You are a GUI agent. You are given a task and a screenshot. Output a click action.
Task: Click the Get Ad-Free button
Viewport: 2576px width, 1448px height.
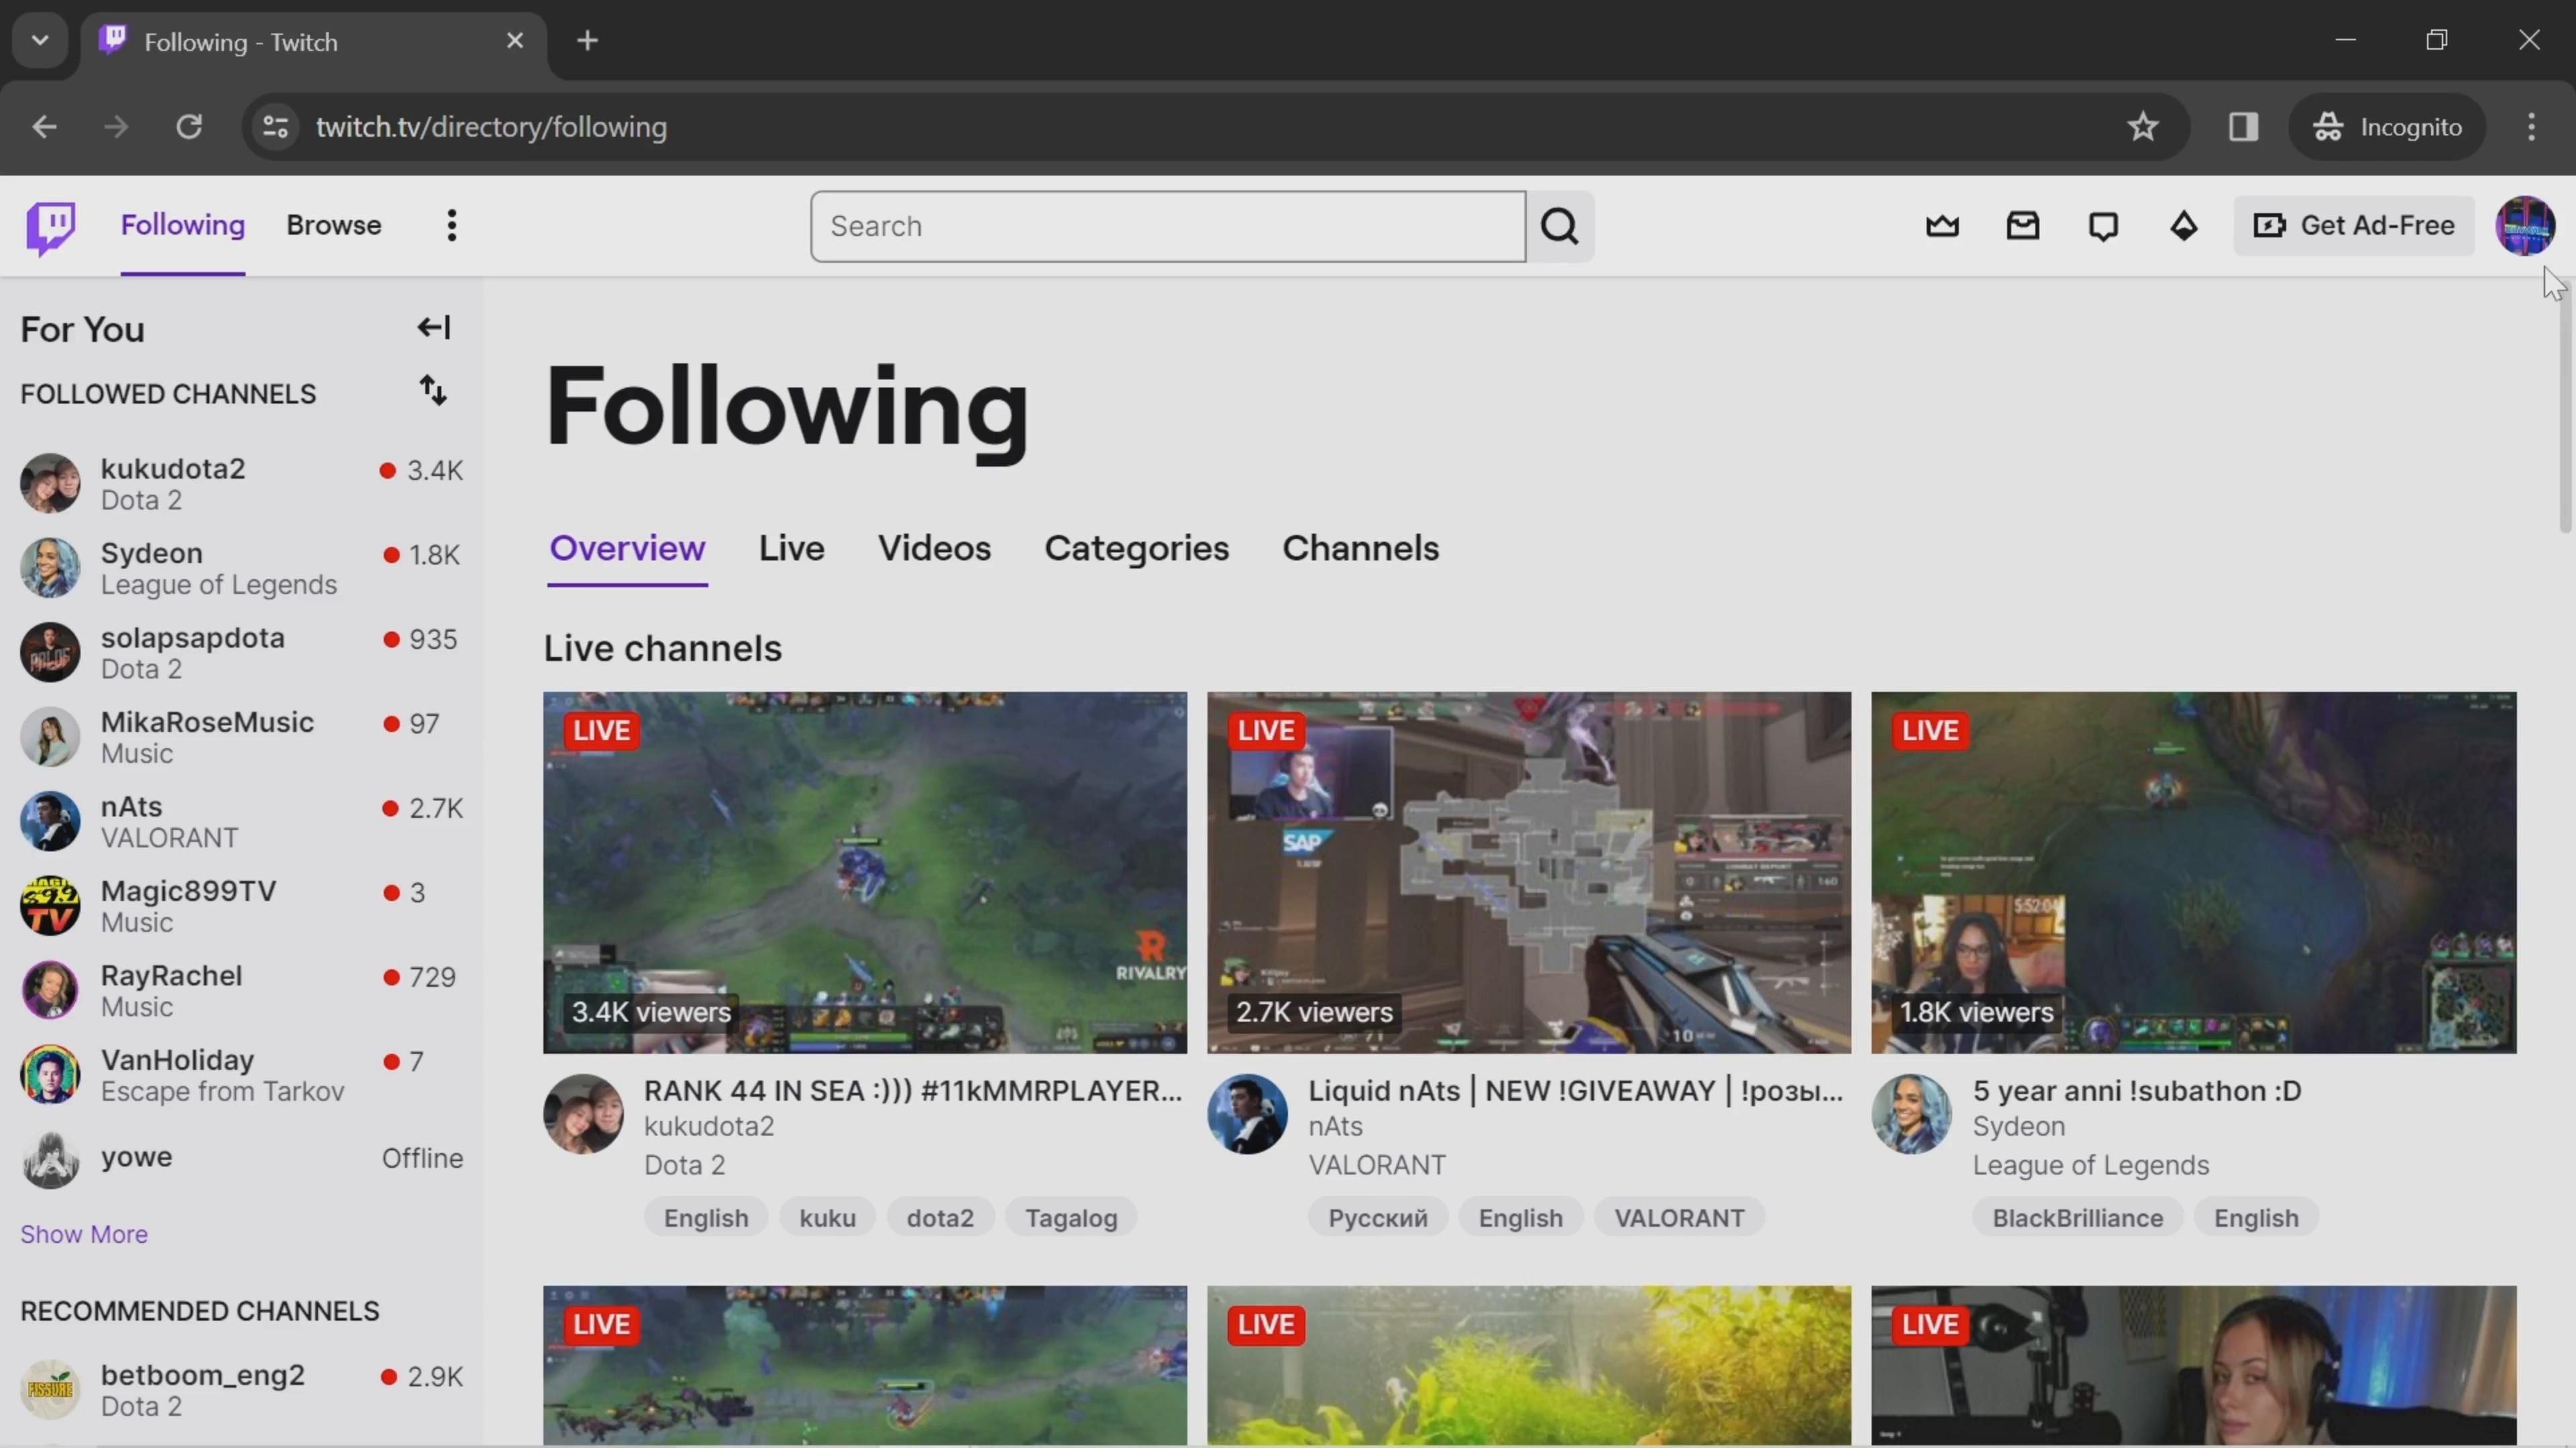click(2354, 226)
